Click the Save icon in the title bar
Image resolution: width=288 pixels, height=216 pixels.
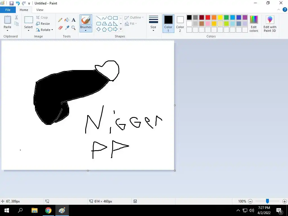(x=11, y=3)
